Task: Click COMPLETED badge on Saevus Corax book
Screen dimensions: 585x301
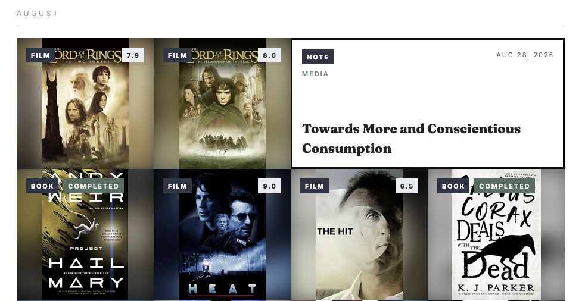Action: tap(505, 186)
